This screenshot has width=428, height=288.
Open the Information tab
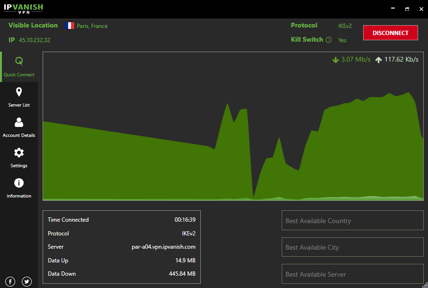(19, 188)
